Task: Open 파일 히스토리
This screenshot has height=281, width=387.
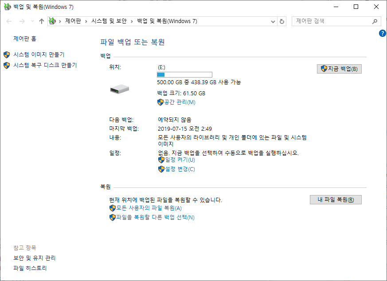Action: pyautogui.click(x=30, y=268)
